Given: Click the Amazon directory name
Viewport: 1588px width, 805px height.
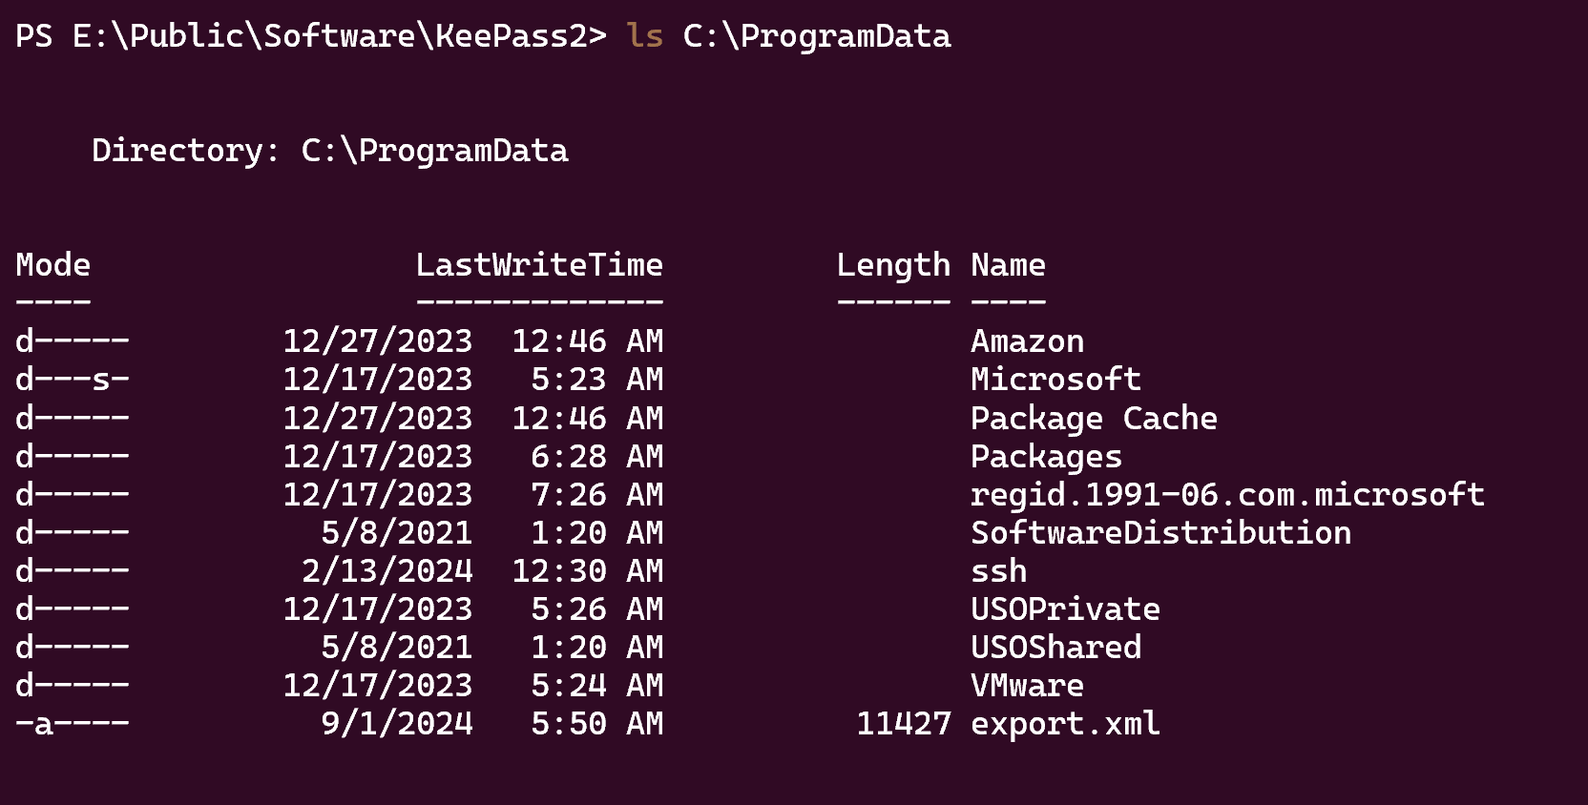Looking at the screenshot, I should point(1027,341).
